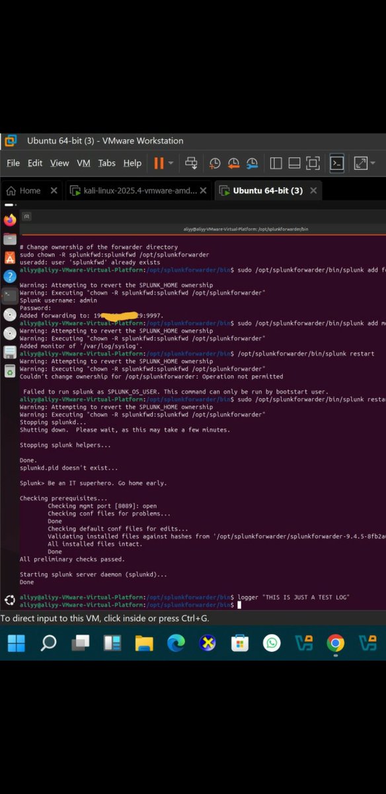Open the Edit menu

click(x=35, y=163)
